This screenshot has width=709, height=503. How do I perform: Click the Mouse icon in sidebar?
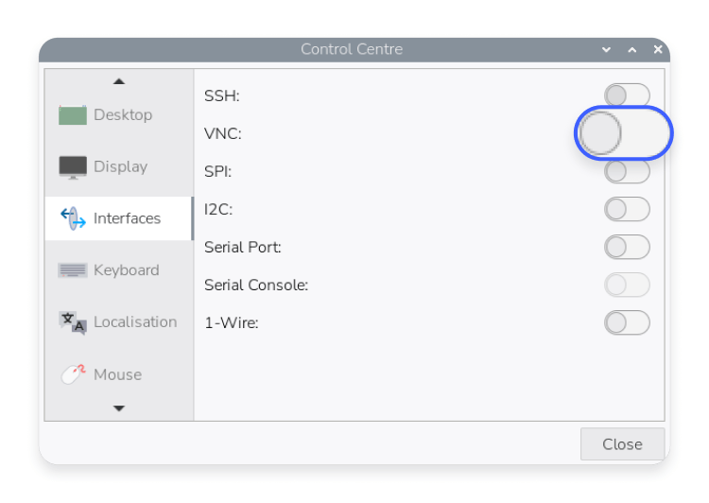pyautogui.click(x=73, y=374)
